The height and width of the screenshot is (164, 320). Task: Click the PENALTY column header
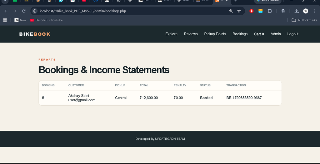click(x=180, y=85)
